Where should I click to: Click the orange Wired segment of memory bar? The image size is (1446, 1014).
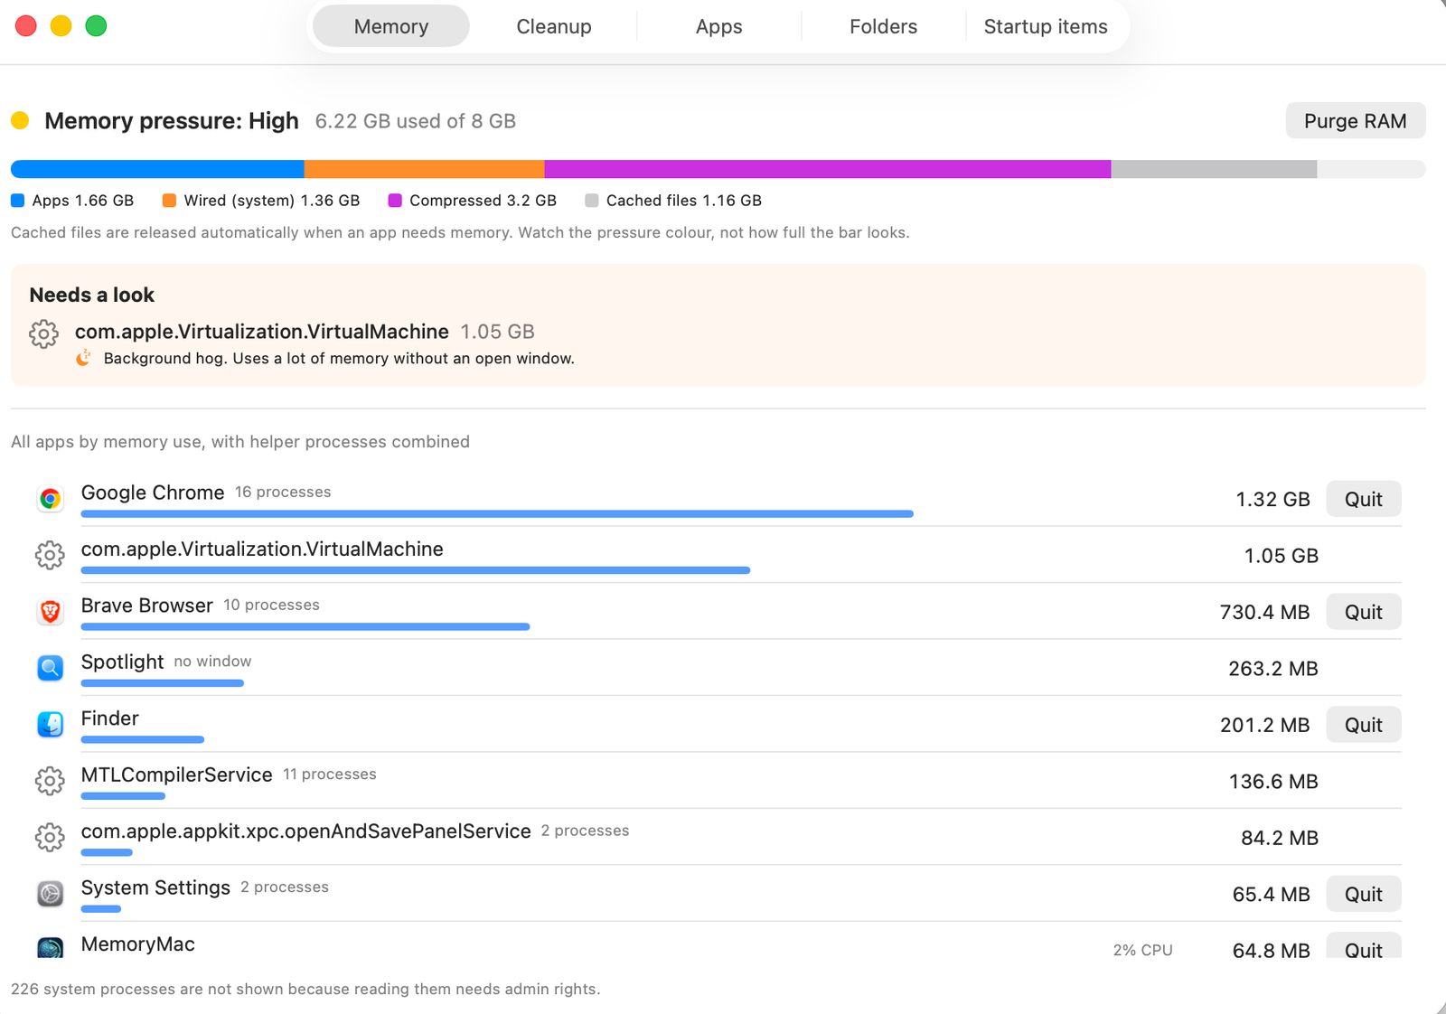(425, 169)
